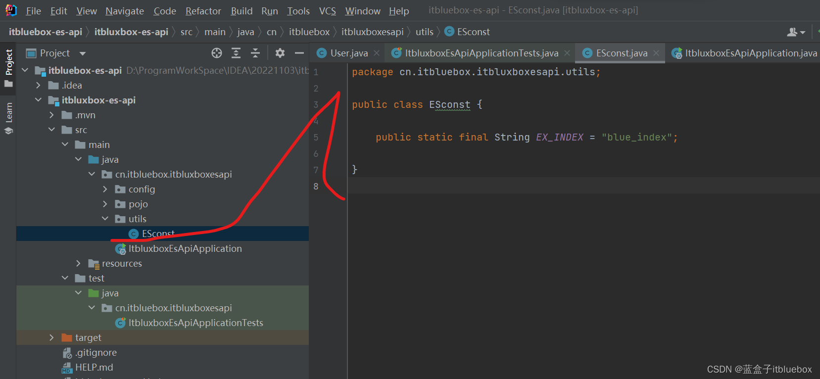Click ESconst class name in editor

[450, 105]
